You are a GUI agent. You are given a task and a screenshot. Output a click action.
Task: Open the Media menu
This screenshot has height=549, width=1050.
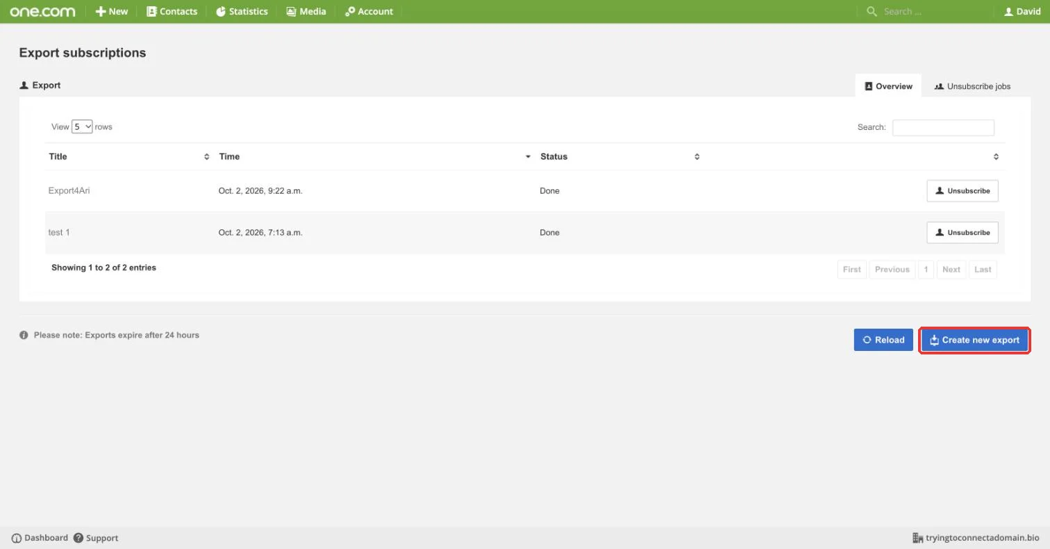click(x=306, y=11)
